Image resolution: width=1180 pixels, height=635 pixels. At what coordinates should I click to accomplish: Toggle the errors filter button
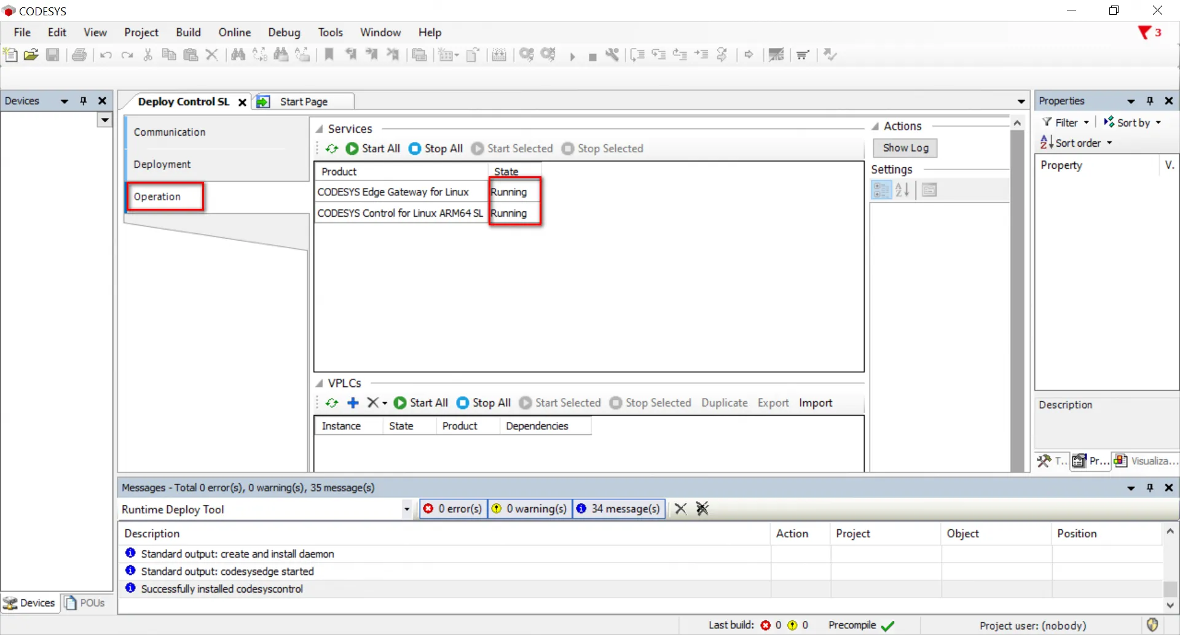(x=453, y=508)
